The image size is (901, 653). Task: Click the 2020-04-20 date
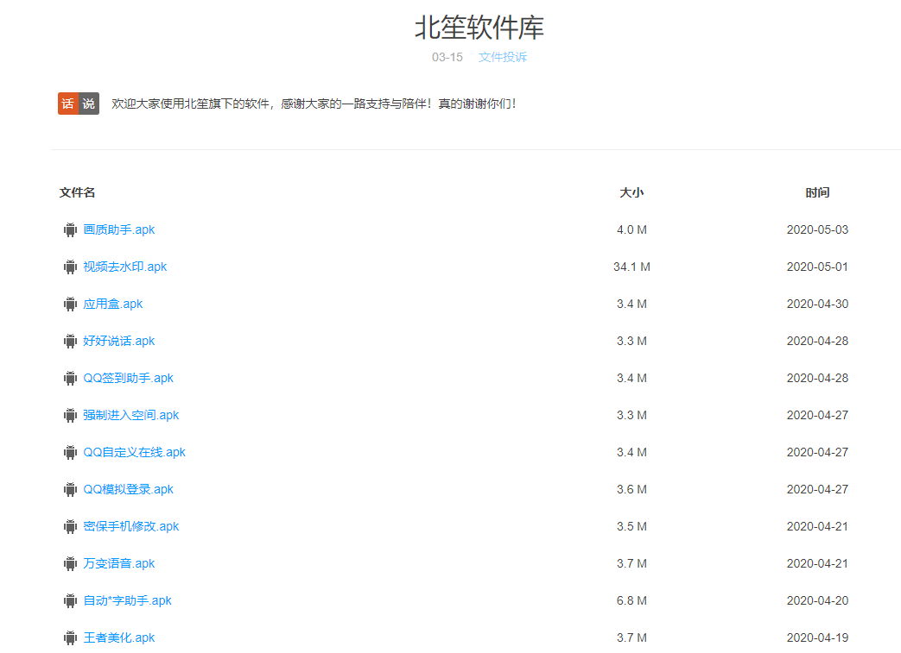tap(817, 600)
